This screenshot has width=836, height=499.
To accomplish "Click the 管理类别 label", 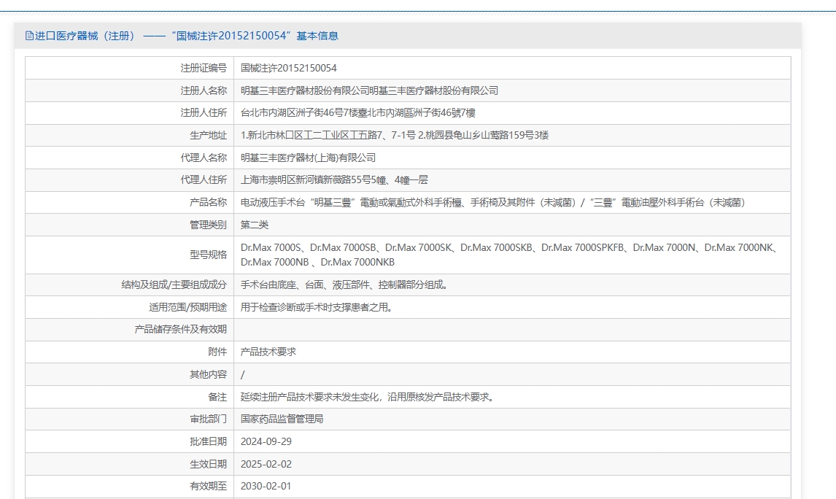I will point(209,225).
